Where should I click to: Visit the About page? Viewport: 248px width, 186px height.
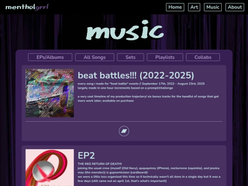coord(235,7)
